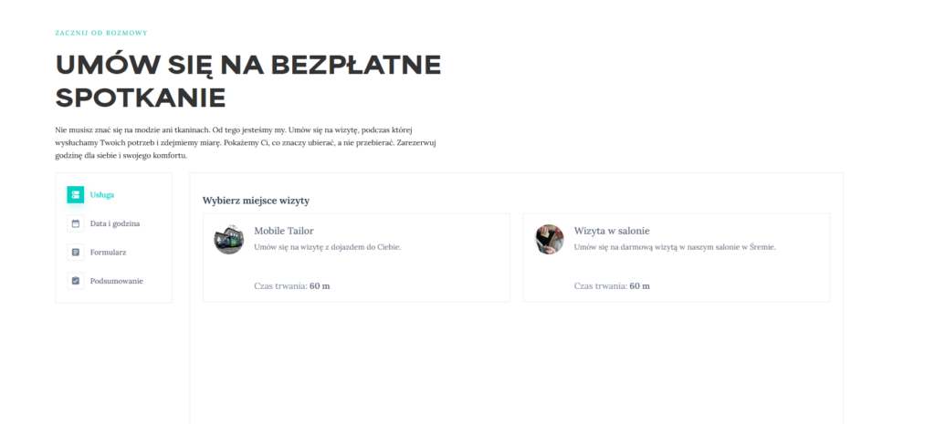Click the calendar icon for Data i godzina

pos(75,223)
